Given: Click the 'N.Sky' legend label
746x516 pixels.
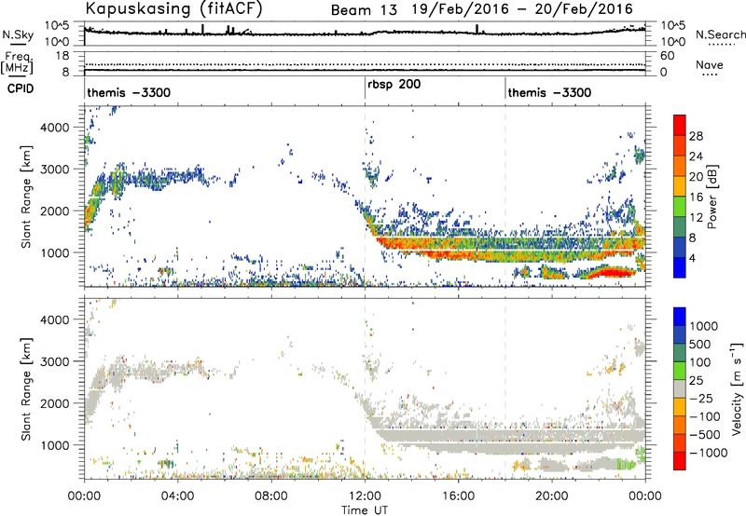Looking at the screenshot, I should tap(18, 34).
